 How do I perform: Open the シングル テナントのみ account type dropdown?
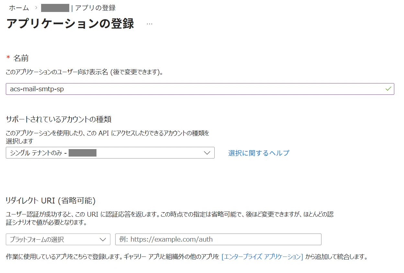click(x=110, y=153)
